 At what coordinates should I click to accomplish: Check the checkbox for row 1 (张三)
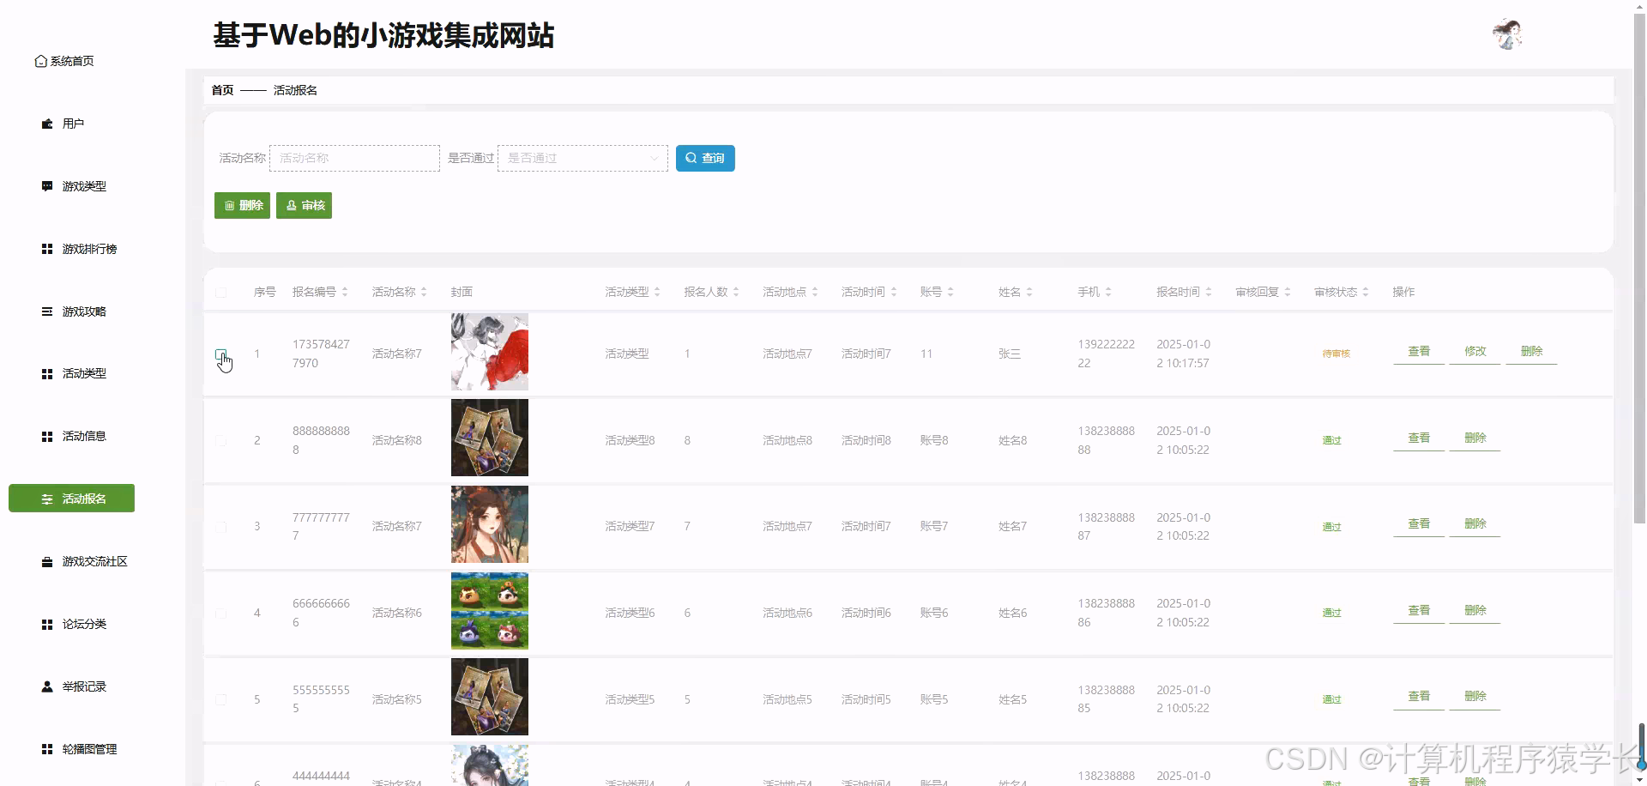coord(221,354)
